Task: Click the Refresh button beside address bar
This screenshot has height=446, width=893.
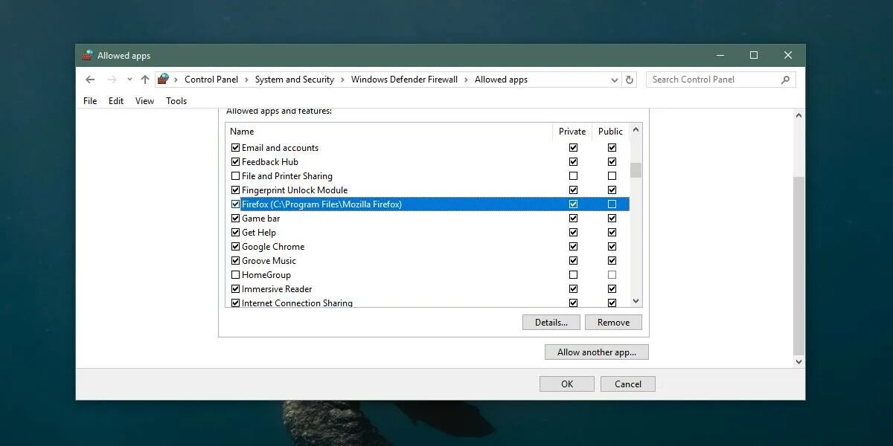Action: (630, 80)
